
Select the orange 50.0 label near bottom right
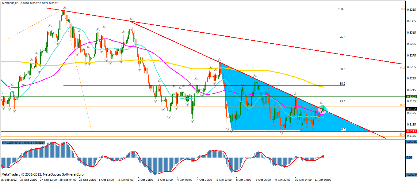point(402,134)
